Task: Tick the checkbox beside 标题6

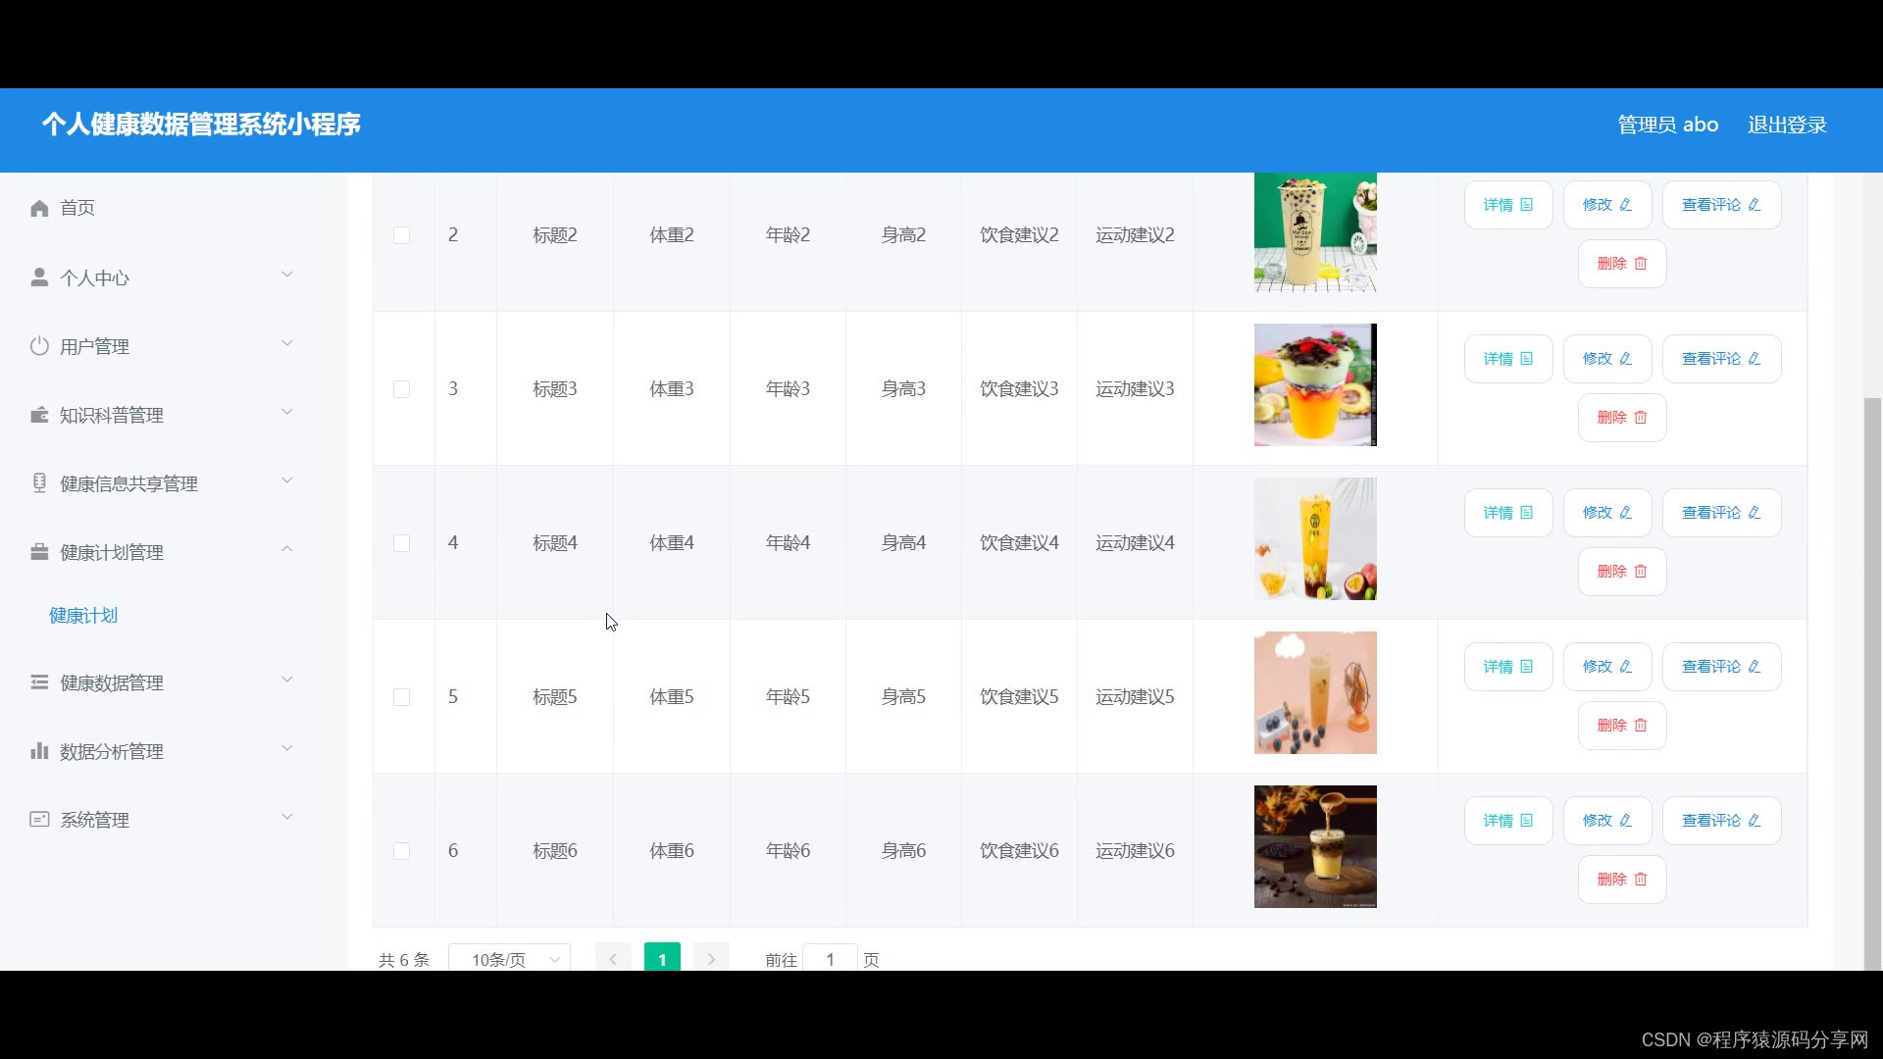Action: coord(402,851)
